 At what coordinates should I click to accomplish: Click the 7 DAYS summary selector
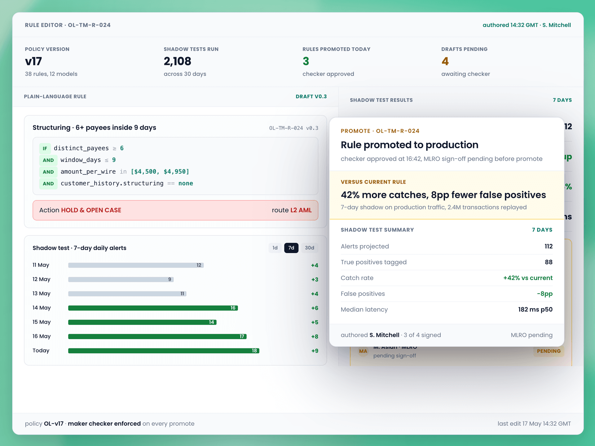(542, 230)
